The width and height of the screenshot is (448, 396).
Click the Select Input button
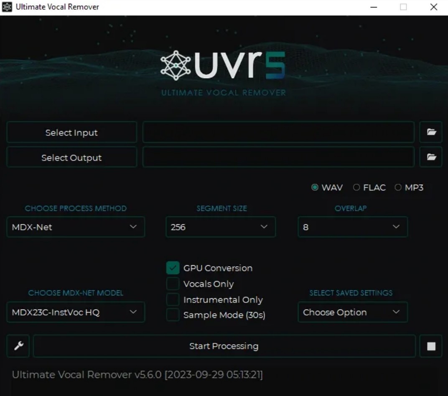pos(71,132)
